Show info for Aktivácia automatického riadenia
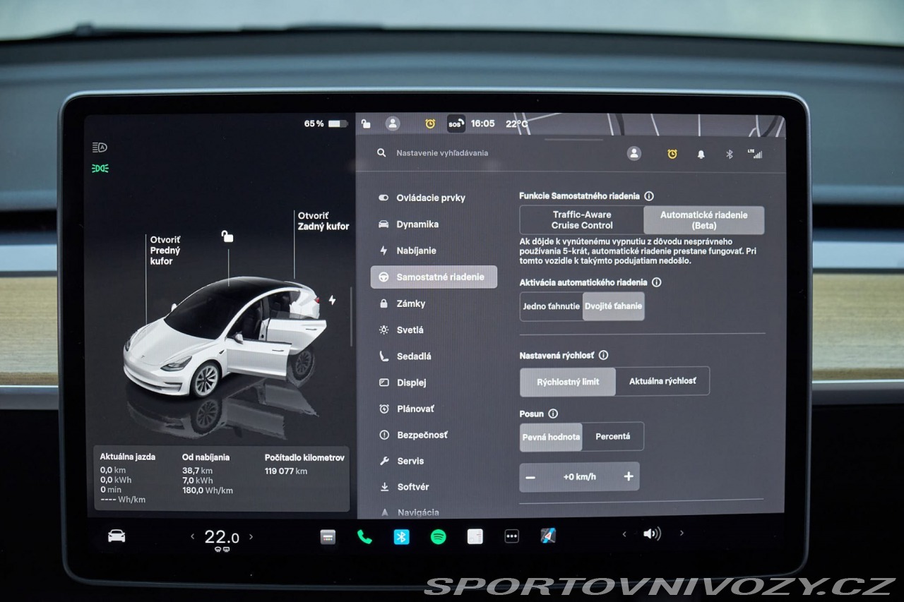 coord(656,282)
